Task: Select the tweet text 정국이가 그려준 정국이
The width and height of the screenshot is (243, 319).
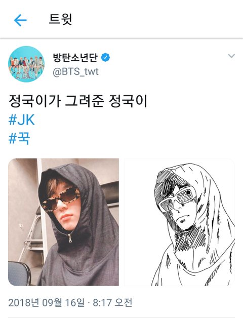Action: [78, 101]
